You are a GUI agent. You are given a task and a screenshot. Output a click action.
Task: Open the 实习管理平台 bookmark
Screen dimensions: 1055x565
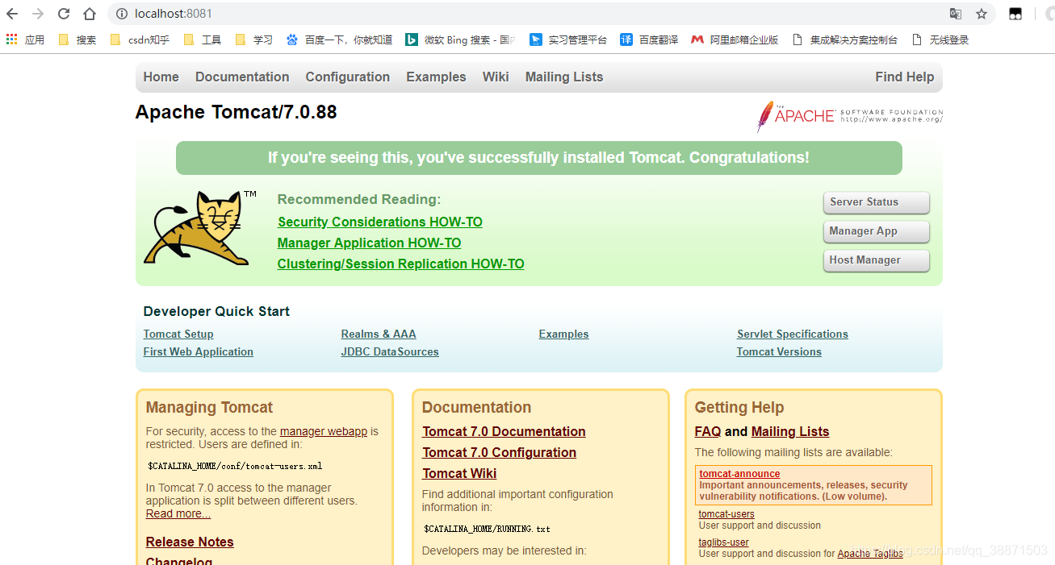click(x=568, y=39)
